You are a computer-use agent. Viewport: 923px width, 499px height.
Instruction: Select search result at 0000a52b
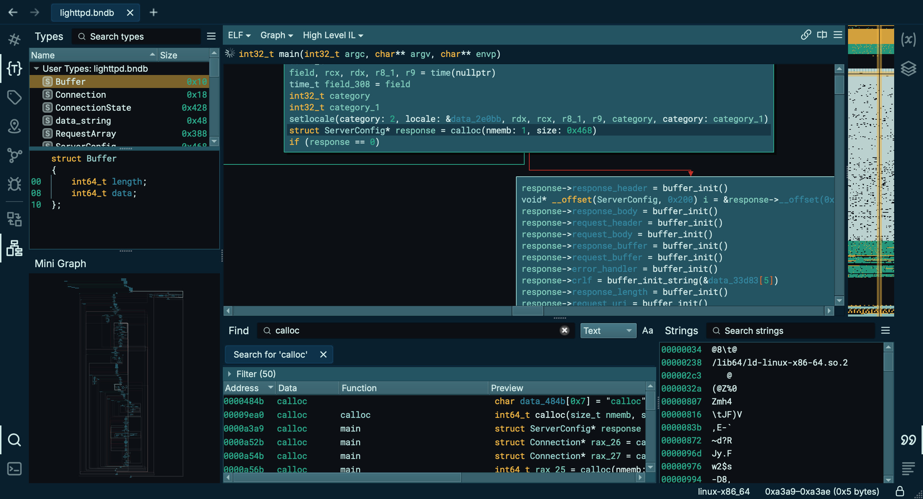click(434, 442)
